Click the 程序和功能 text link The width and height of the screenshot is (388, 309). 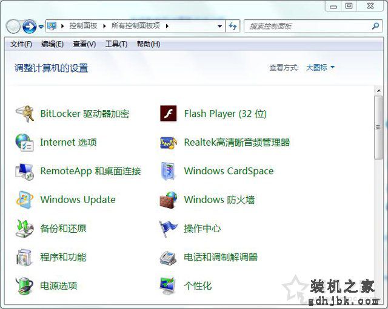(63, 257)
